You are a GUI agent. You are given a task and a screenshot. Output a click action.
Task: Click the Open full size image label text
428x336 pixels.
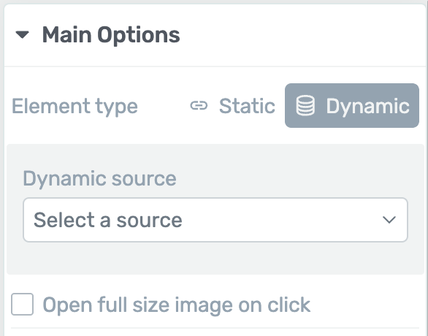coord(176,305)
